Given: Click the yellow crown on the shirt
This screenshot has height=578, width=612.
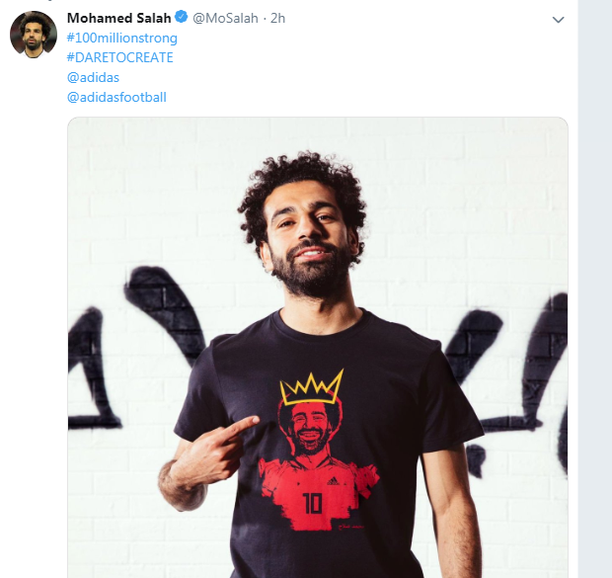Looking at the screenshot, I should click(x=312, y=387).
